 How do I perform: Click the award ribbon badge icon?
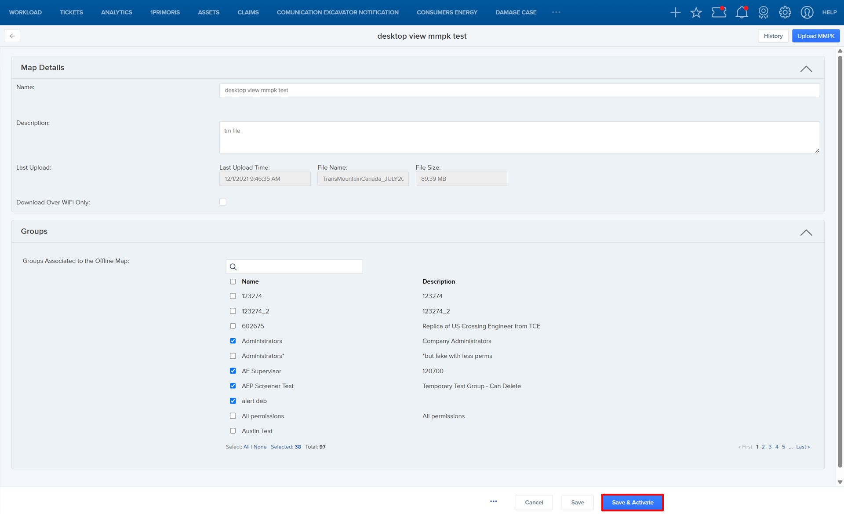(763, 12)
